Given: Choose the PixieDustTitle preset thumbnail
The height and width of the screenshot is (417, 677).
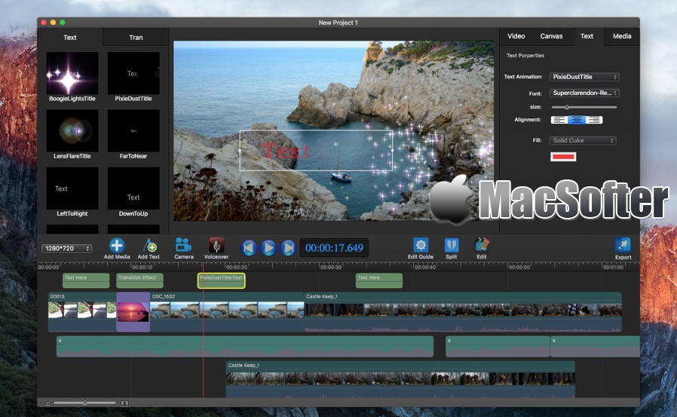Looking at the screenshot, I should [133, 73].
